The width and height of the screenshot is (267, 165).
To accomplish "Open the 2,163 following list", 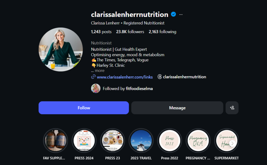I will click(x=162, y=32).
